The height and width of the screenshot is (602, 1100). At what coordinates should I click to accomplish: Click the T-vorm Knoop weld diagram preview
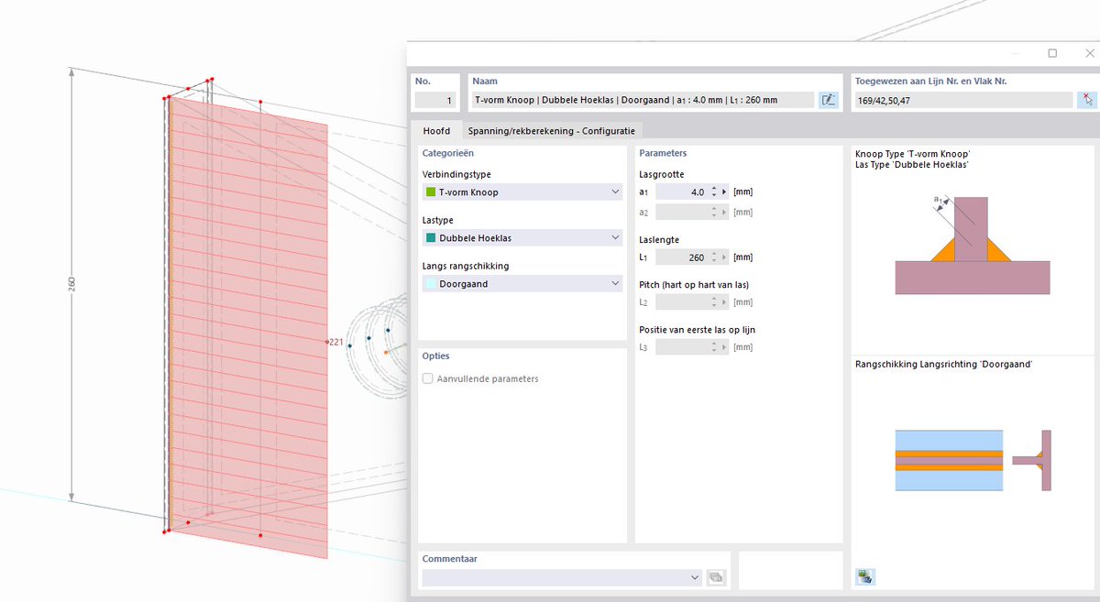(x=972, y=247)
